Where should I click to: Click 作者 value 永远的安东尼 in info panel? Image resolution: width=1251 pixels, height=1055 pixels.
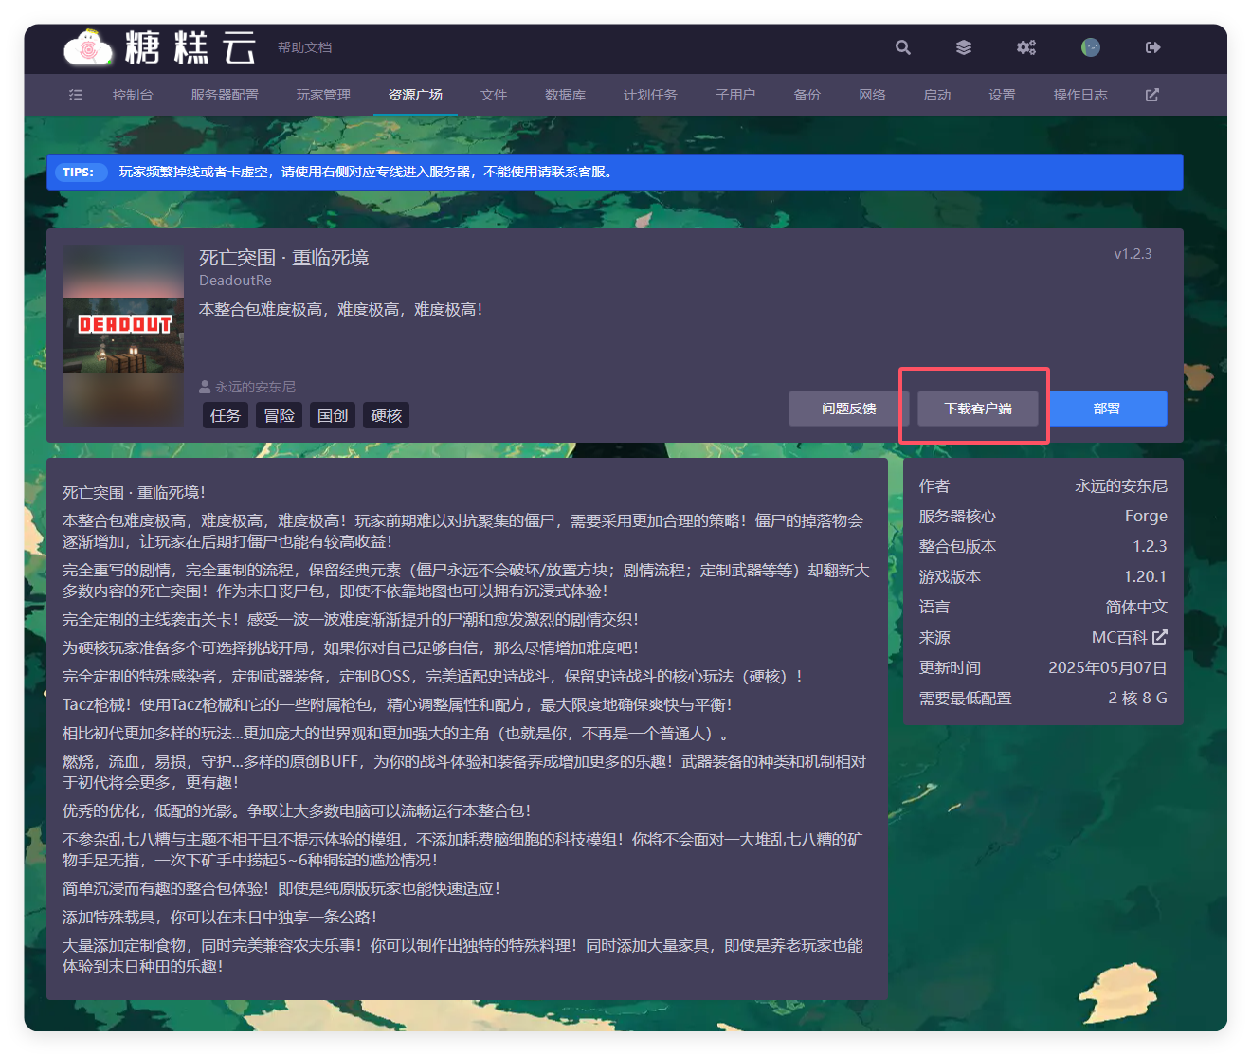click(x=1121, y=485)
